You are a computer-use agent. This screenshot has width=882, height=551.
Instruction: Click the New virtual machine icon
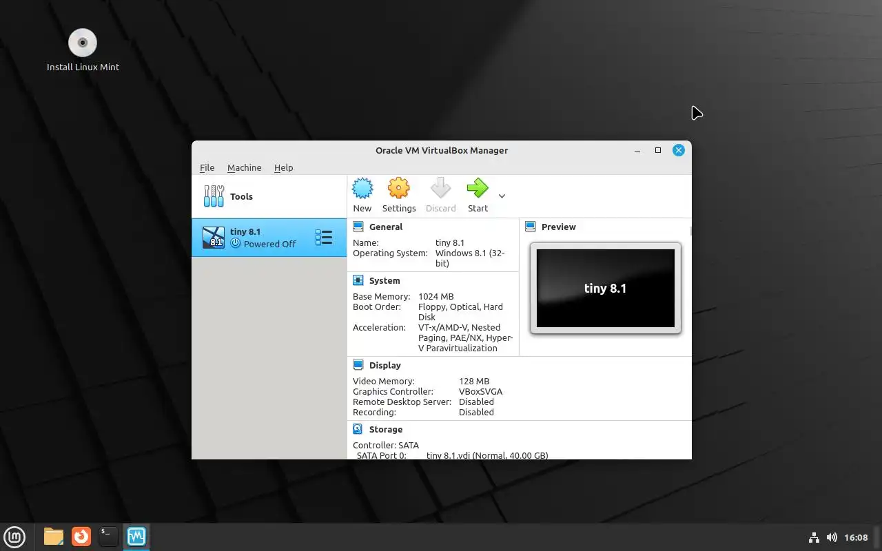point(362,188)
